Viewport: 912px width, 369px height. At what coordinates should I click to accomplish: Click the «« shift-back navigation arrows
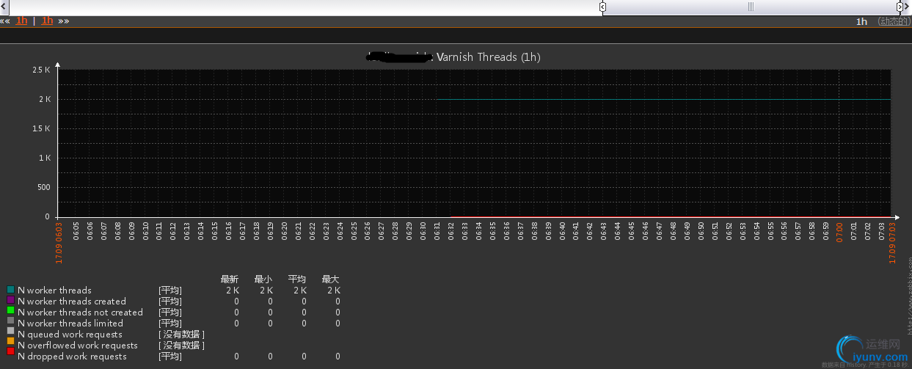coord(5,21)
